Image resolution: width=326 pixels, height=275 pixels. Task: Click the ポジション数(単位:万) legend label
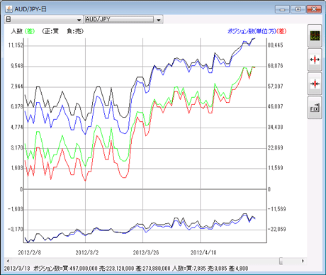tap(252, 31)
